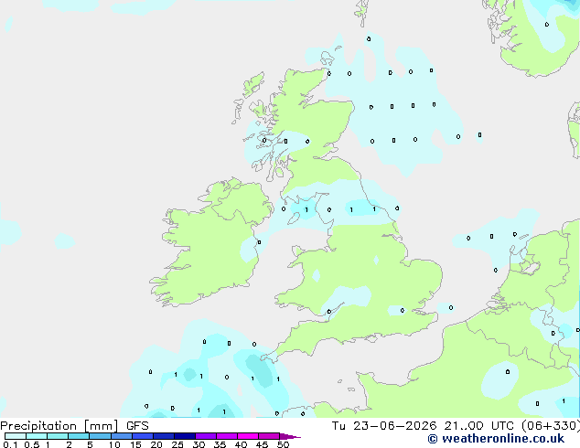Click the 5–10 mm legend color swatch

(100, 436)
